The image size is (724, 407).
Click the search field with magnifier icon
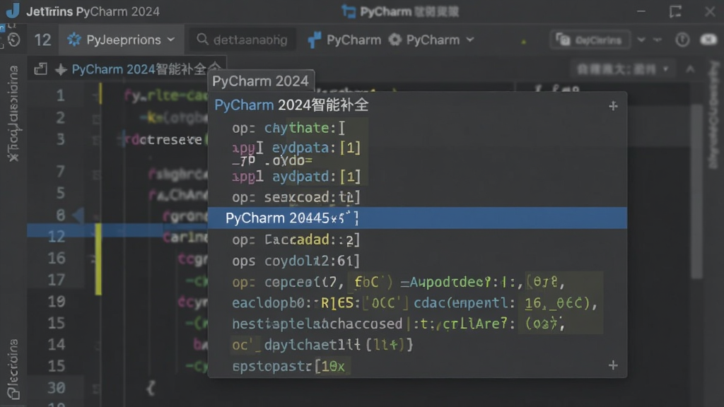click(242, 40)
